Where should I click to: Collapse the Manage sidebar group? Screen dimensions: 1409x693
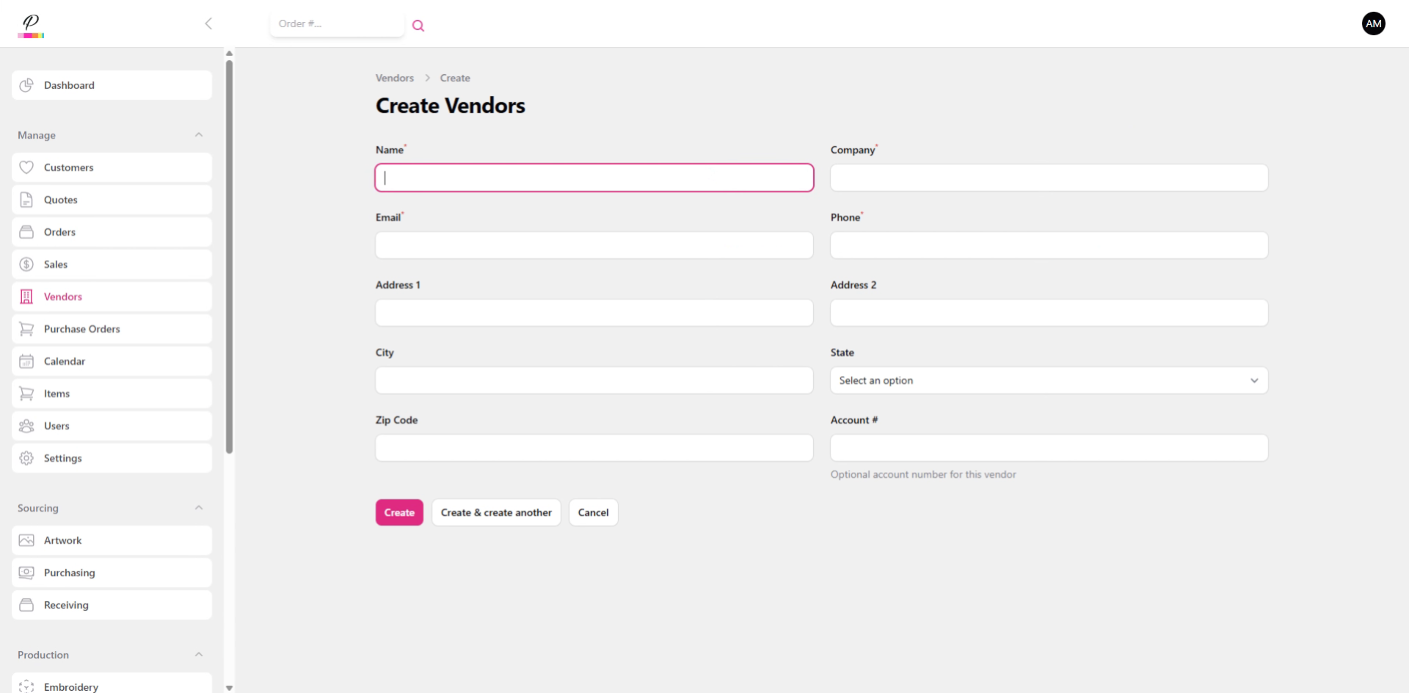199,134
